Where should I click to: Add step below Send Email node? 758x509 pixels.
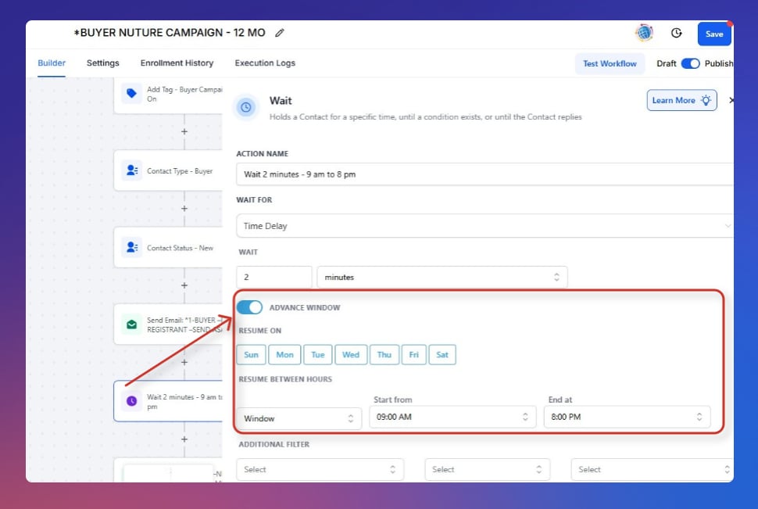(x=184, y=362)
